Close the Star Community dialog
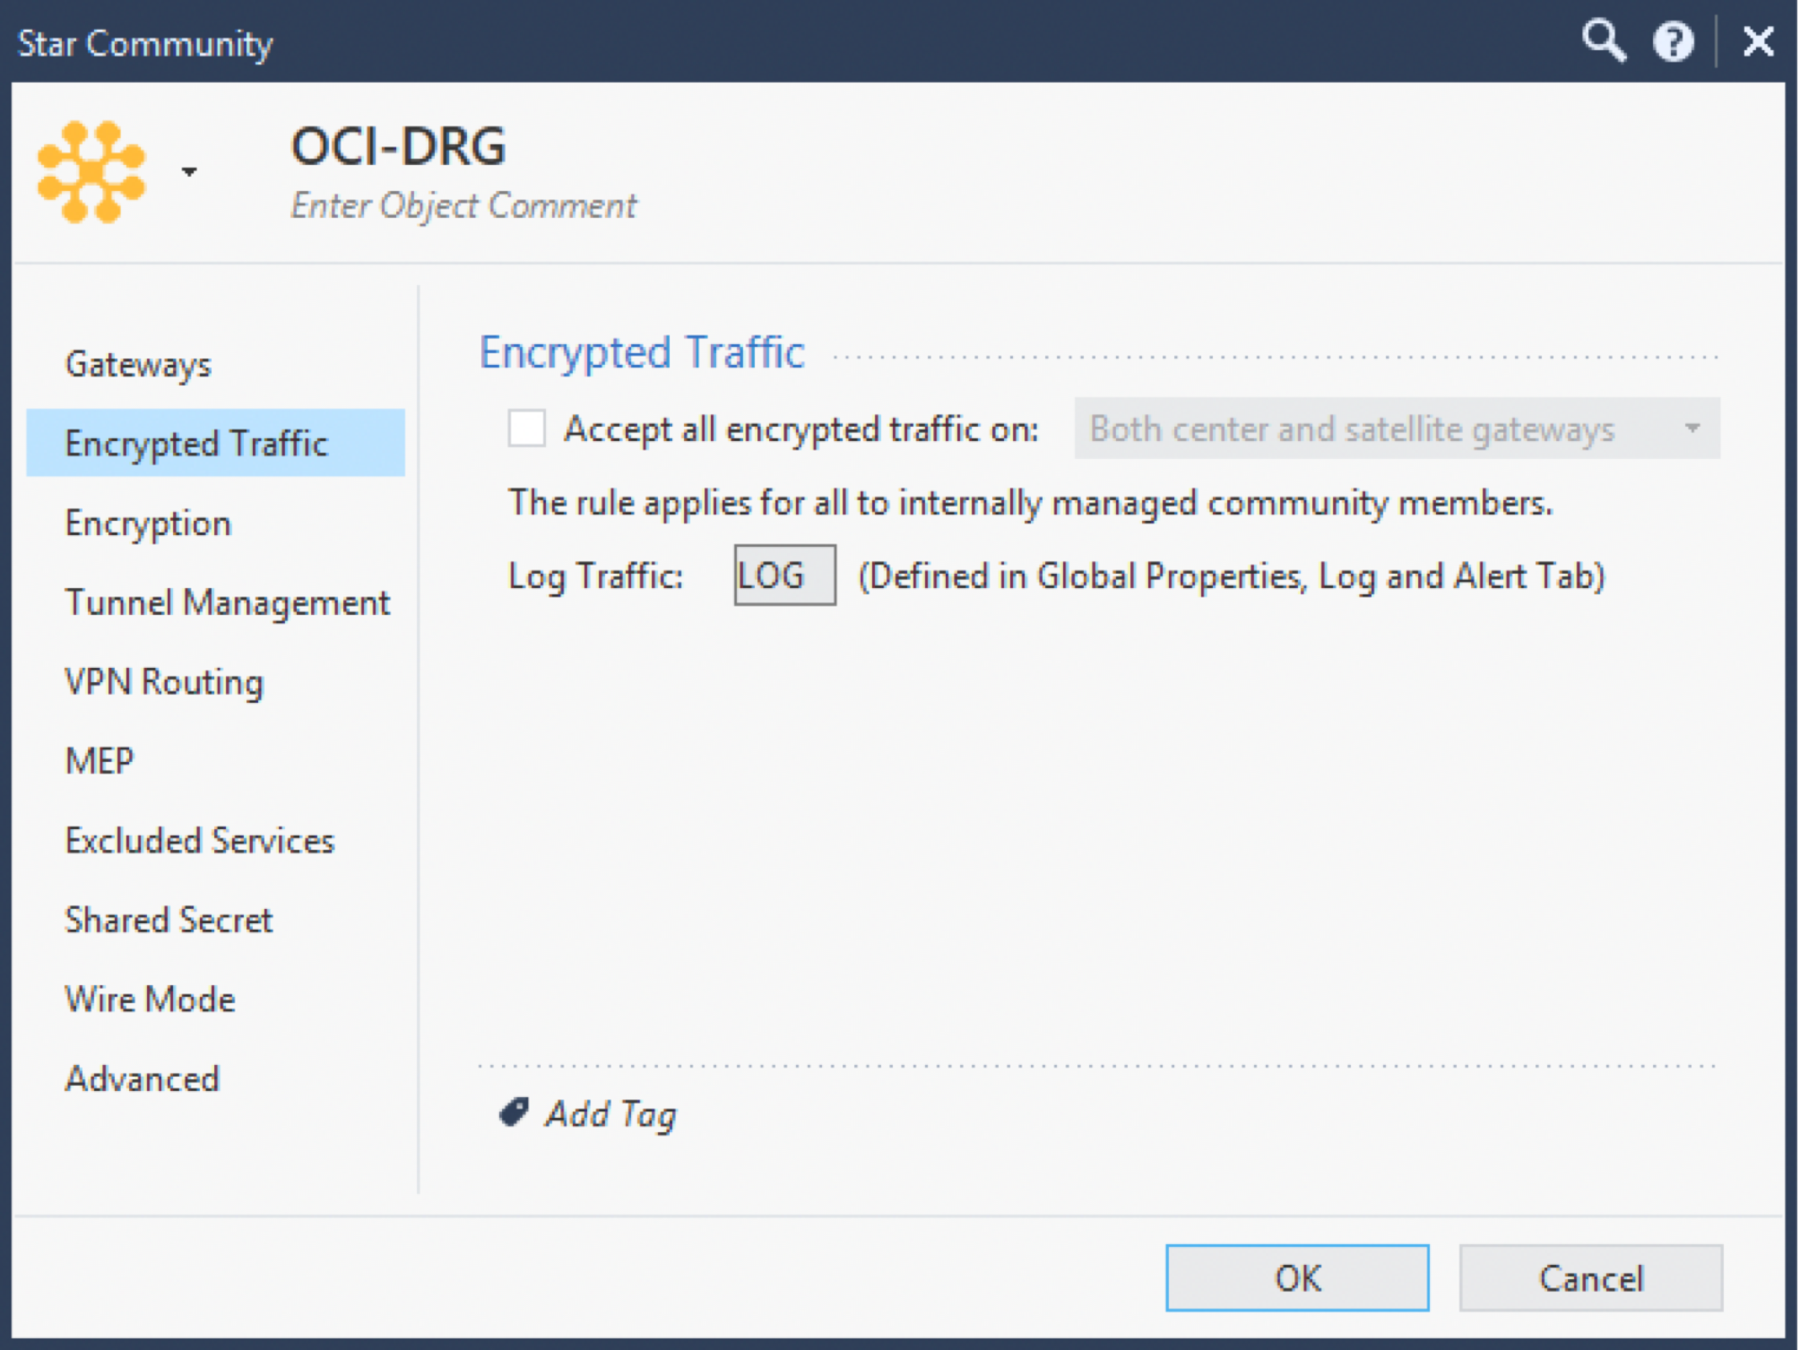Screen dimensions: 1800x1350 [1758, 41]
